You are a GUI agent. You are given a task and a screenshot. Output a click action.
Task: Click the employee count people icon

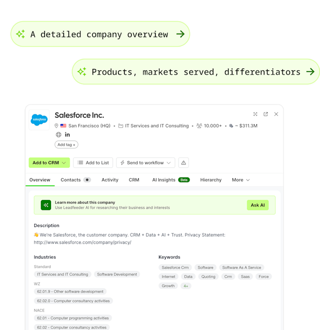tap(199, 125)
